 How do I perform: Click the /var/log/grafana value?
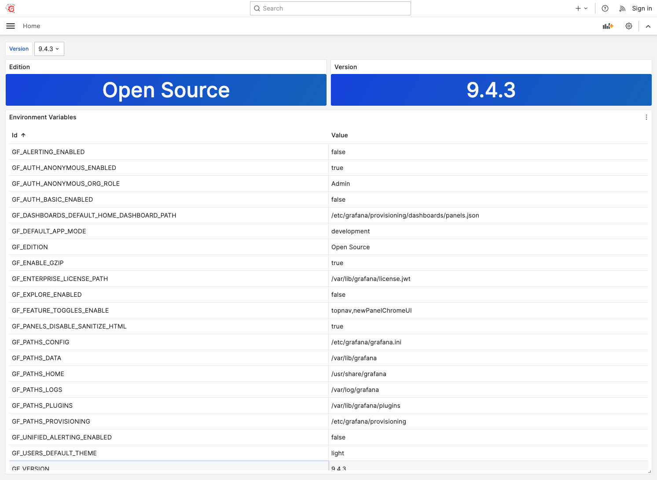[x=488, y=390]
